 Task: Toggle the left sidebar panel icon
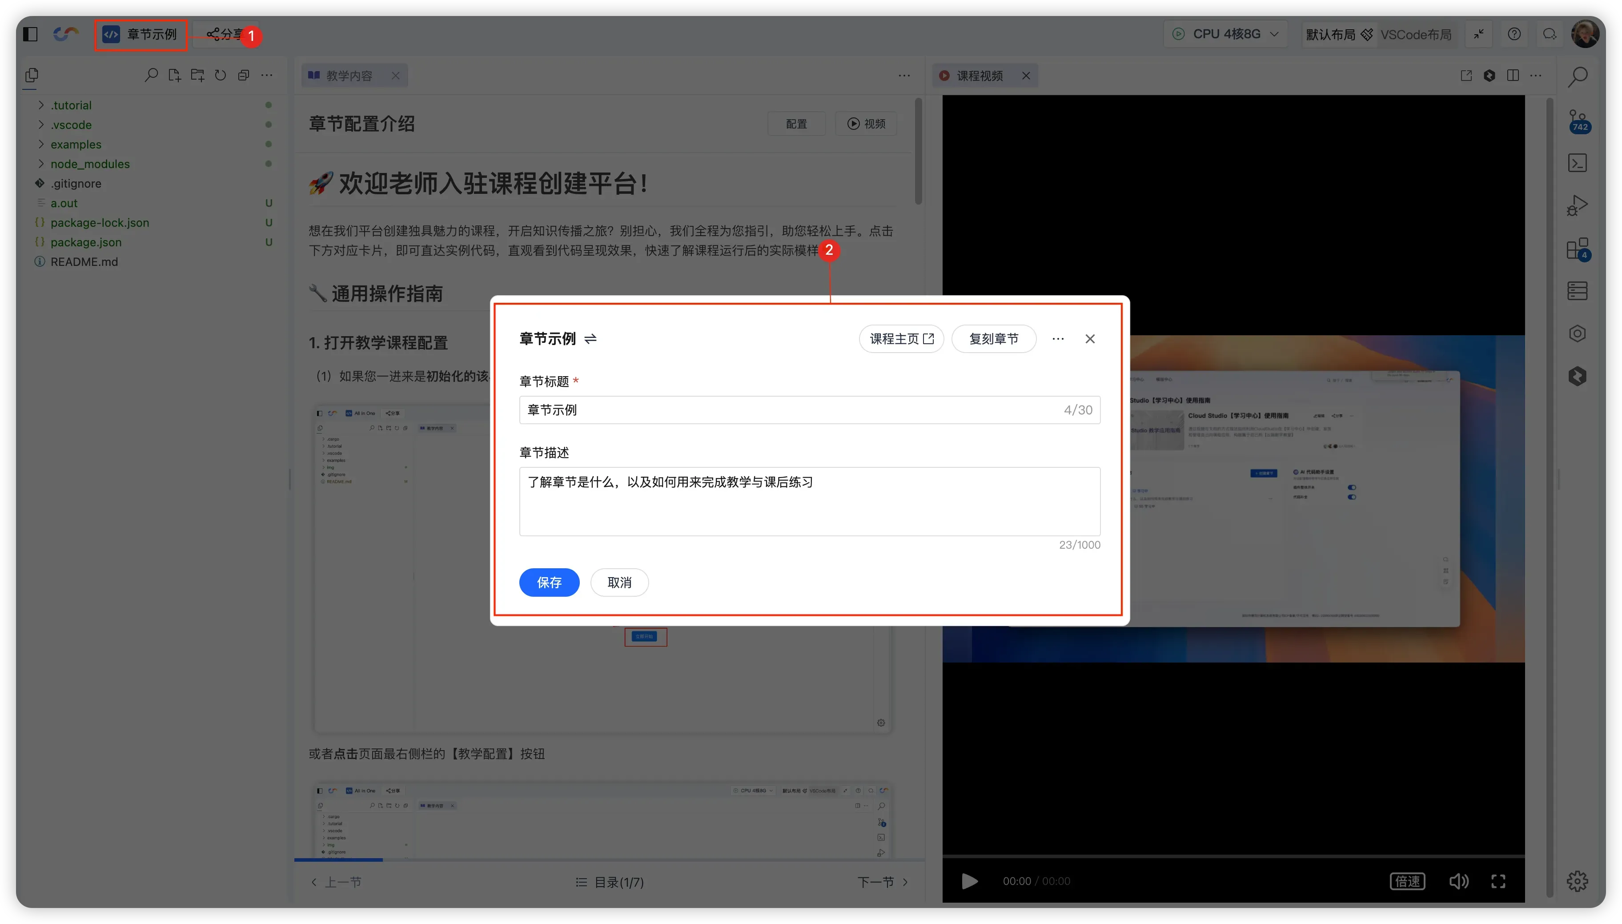[31, 34]
